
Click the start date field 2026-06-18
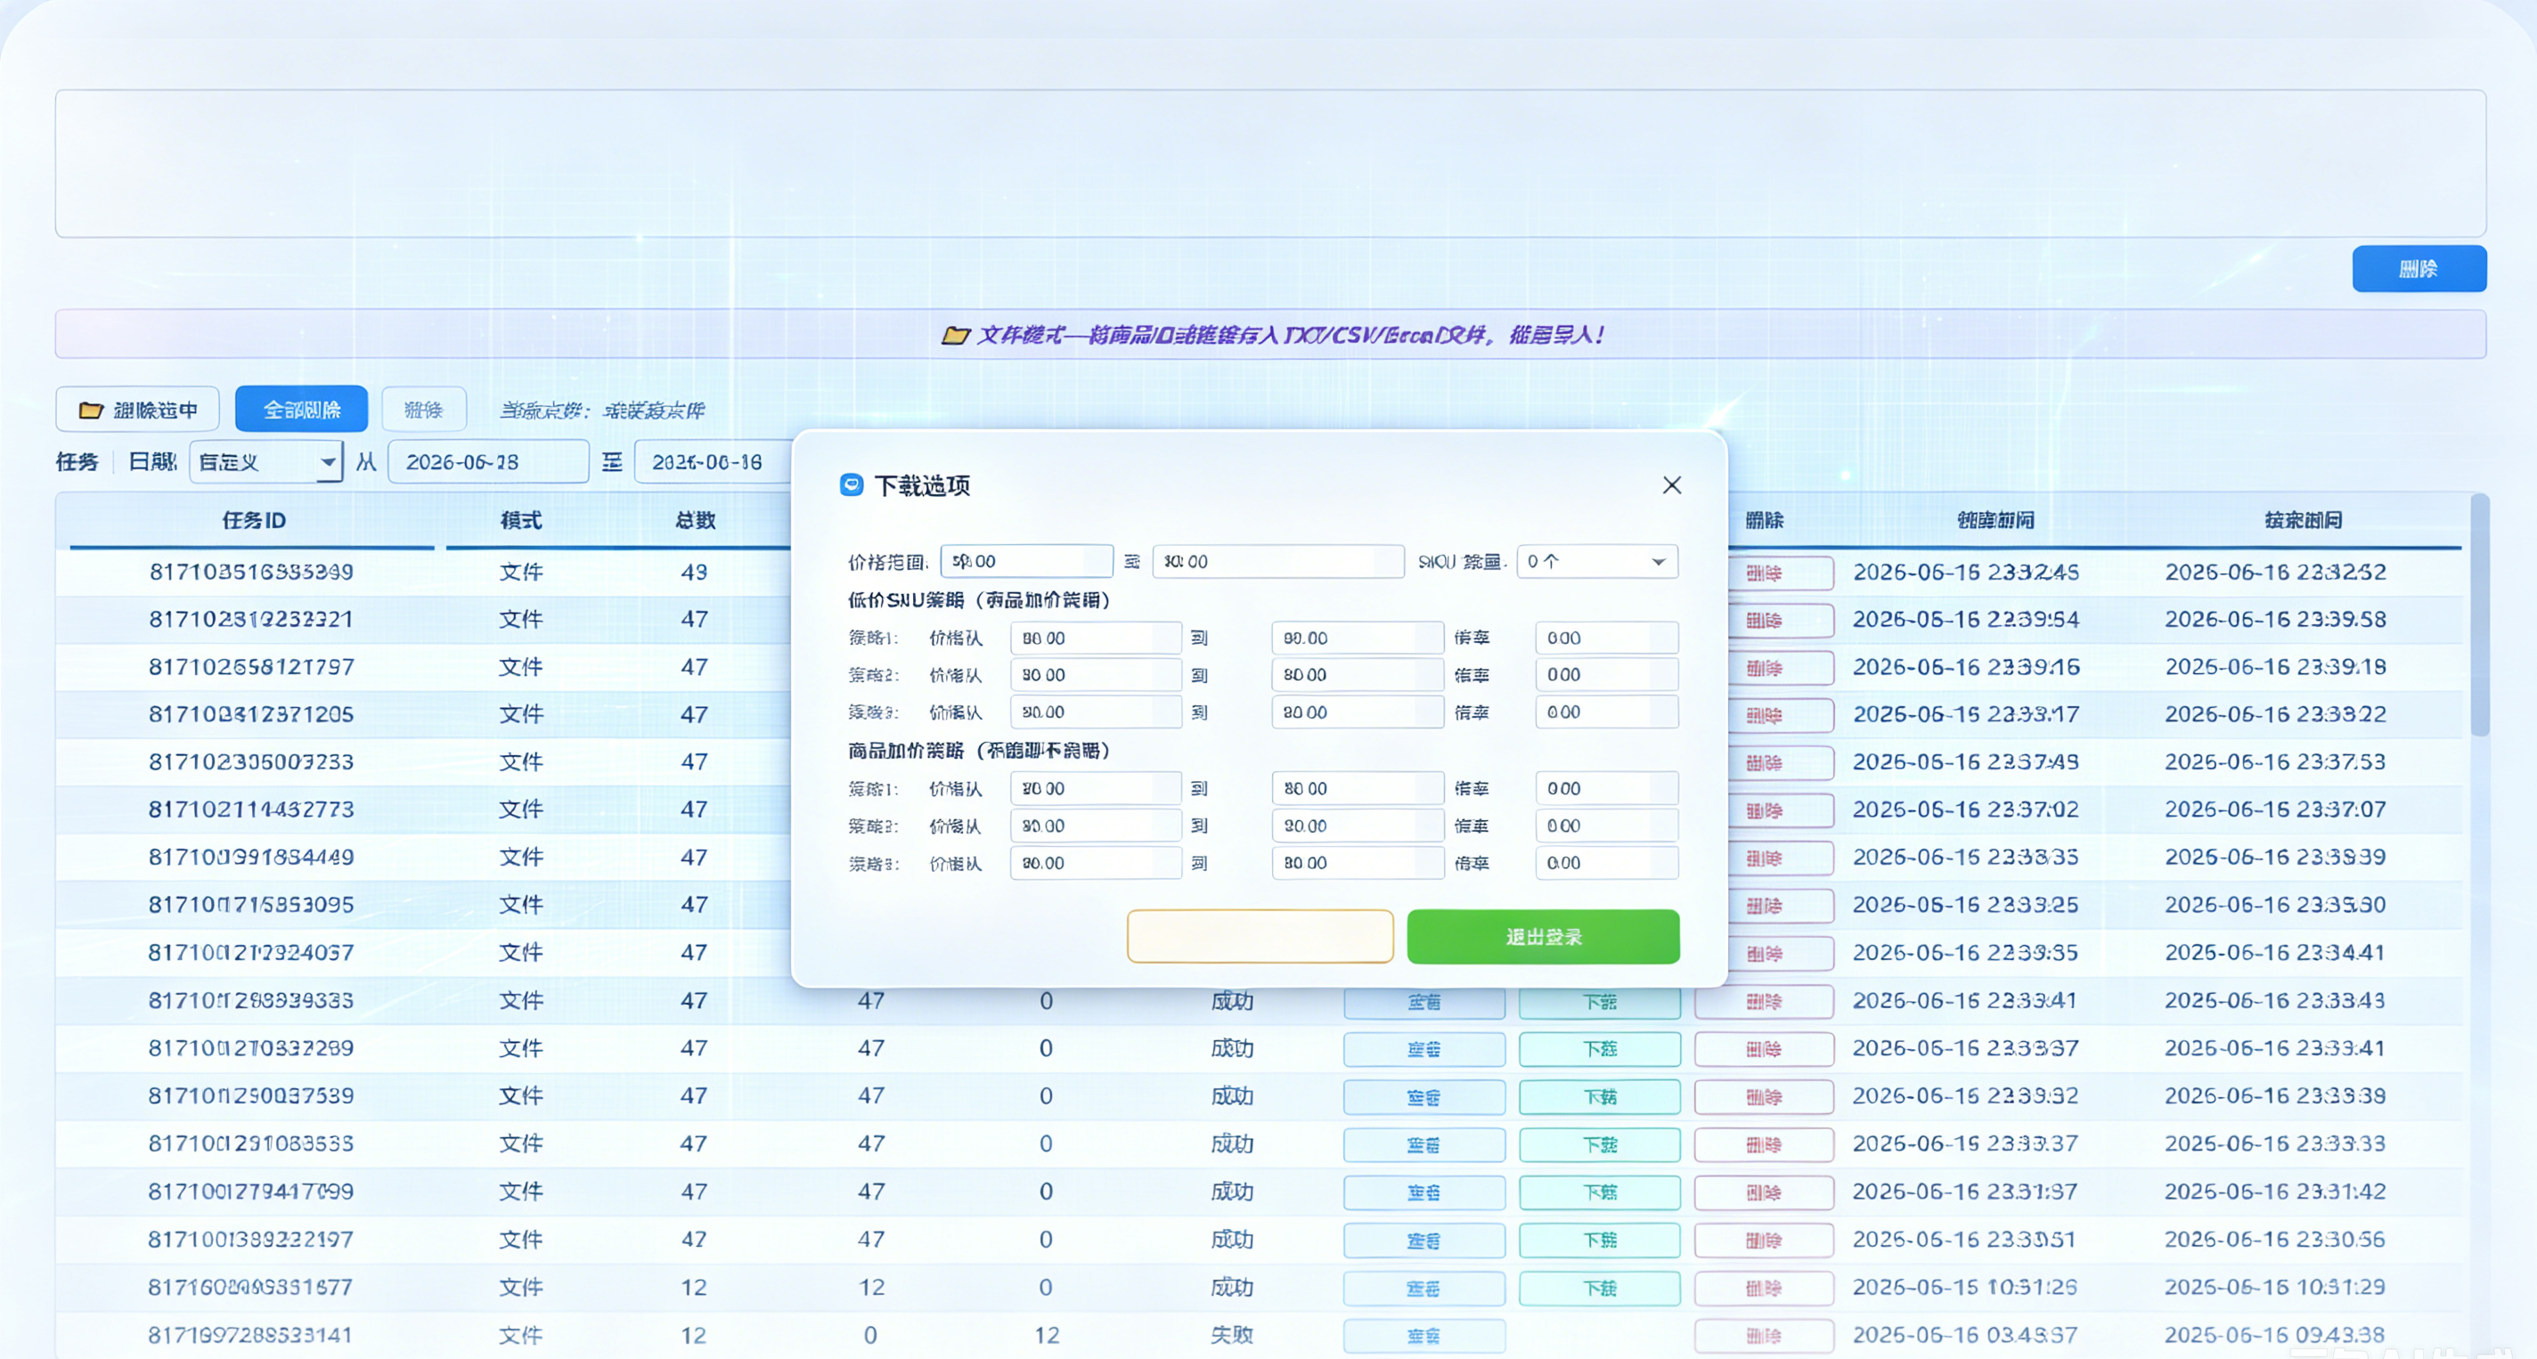(488, 462)
